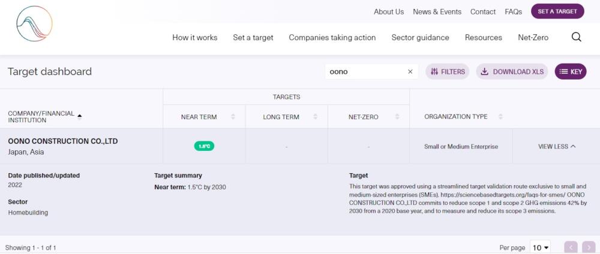Click the 'Target summary' label
This screenshot has height=254, width=600.
[x=178, y=176]
